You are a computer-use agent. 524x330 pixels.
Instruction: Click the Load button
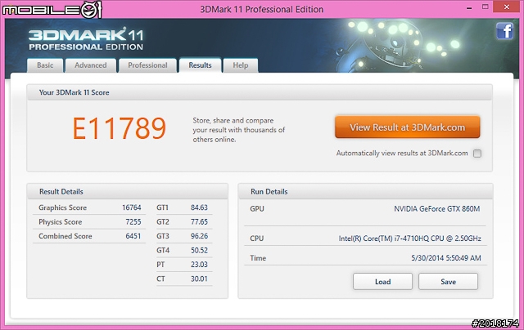pos(382,282)
